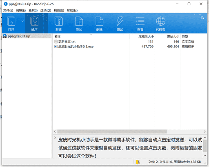Open the Help (帮助) menu
Viewport: 209px width, 167px height.
click(x=72, y=11)
